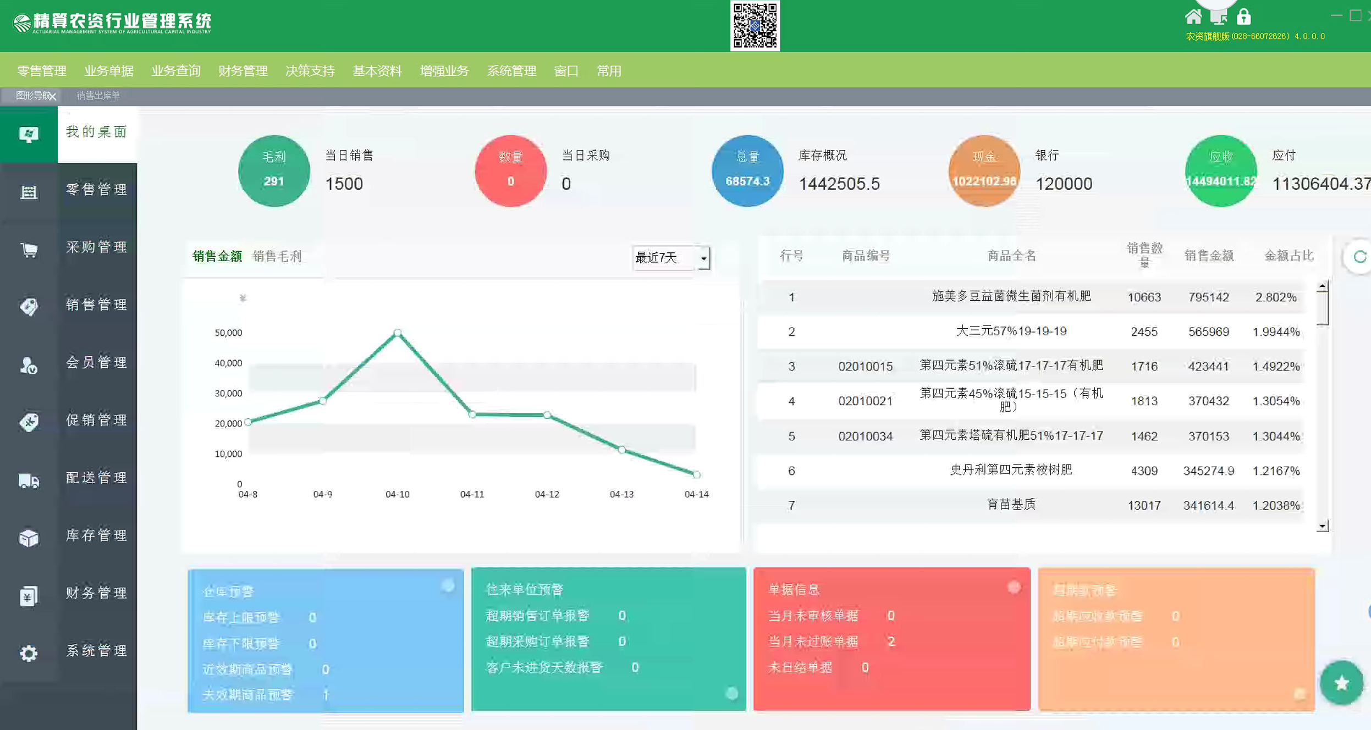Image resolution: width=1371 pixels, height=730 pixels.
Task: Click the lock screen padlock icon
Action: [1243, 17]
